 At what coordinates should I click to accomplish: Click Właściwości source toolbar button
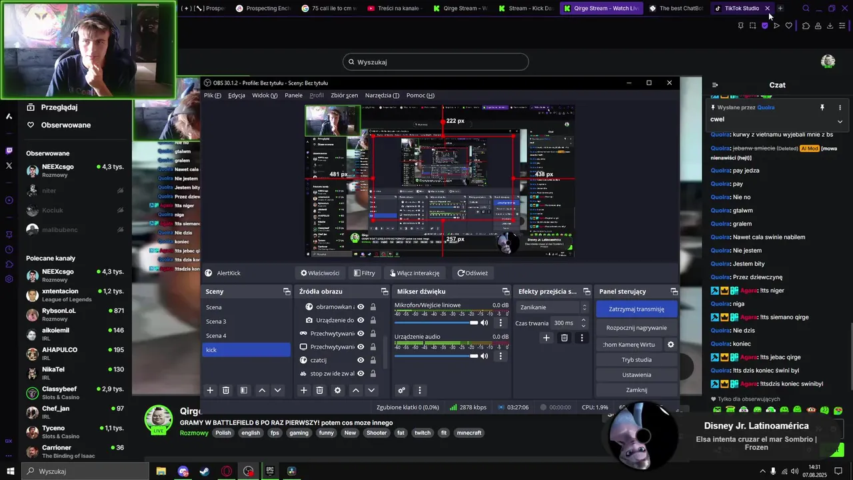[x=320, y=273]
